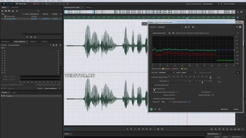This screenshot has height=138, width=246.
Task: Open the File menu in menu bar
Action: tap(3, 1)
